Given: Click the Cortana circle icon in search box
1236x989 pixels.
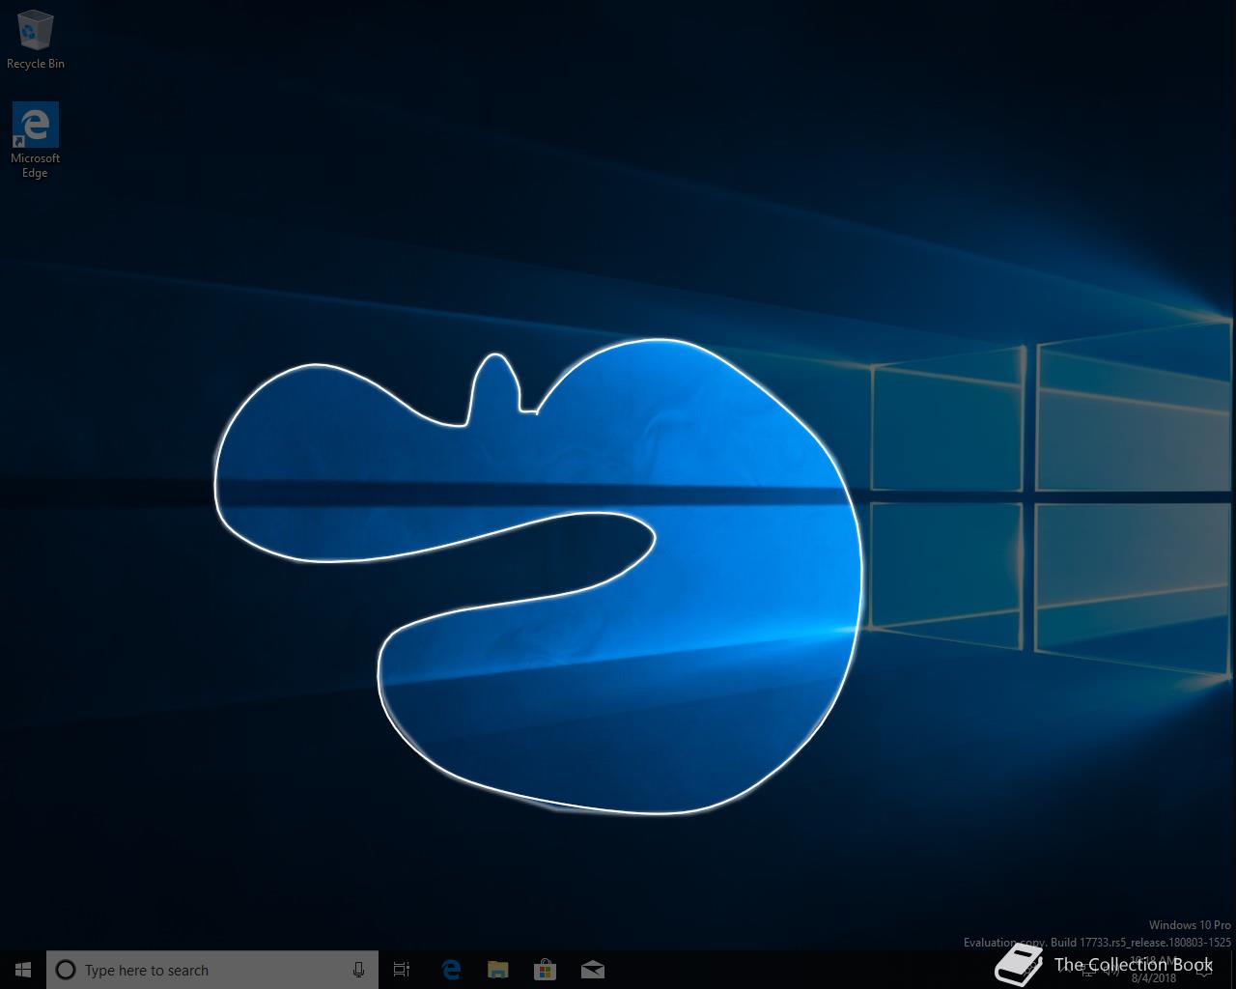Looking at the screenshot, I should [x=66, y=970].
